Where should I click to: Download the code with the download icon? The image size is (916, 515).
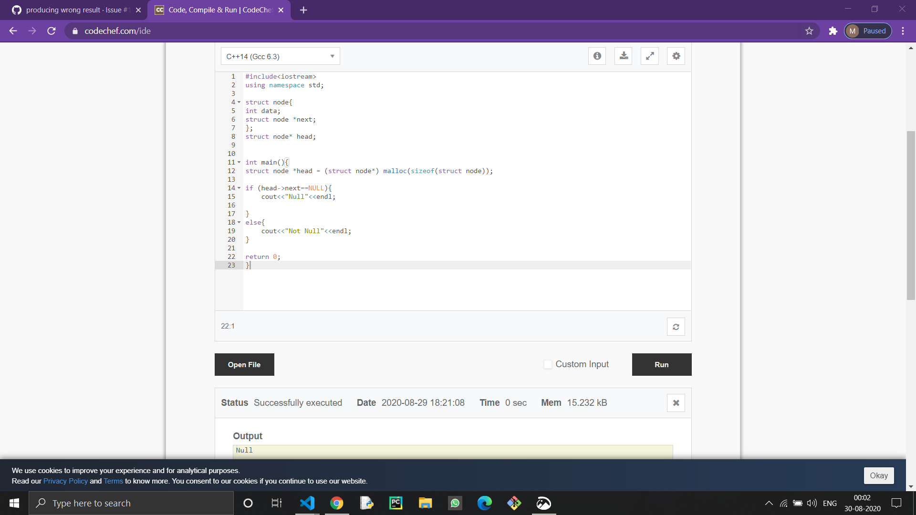coord(624,56)
